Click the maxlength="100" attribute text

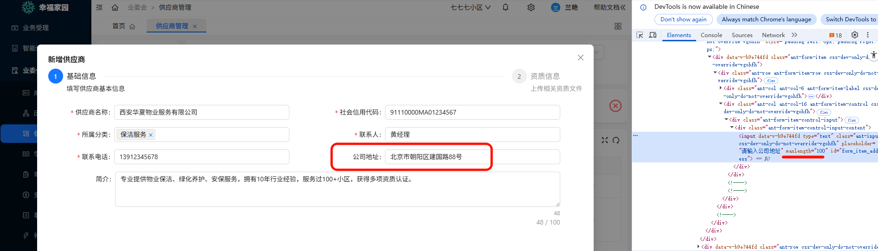point(806,151)
